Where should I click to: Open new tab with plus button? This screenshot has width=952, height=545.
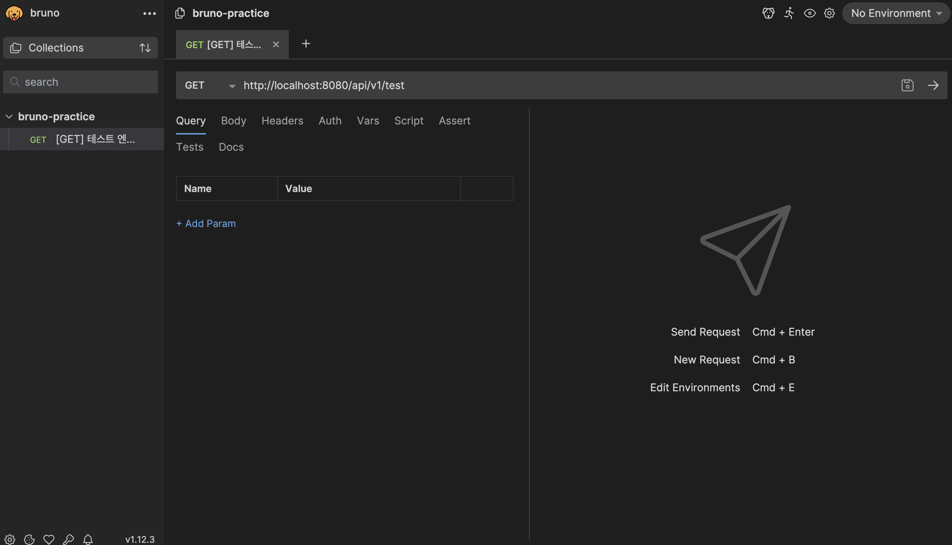coord(306,44)
